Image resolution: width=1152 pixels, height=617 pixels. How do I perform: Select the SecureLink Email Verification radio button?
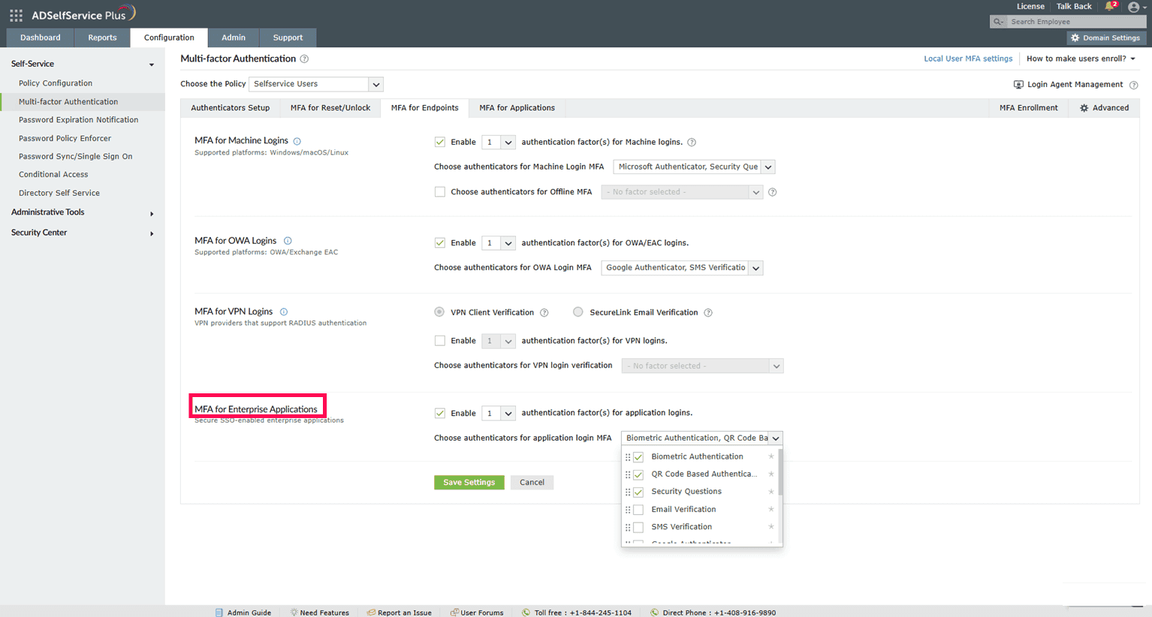(x=578, y=312)
